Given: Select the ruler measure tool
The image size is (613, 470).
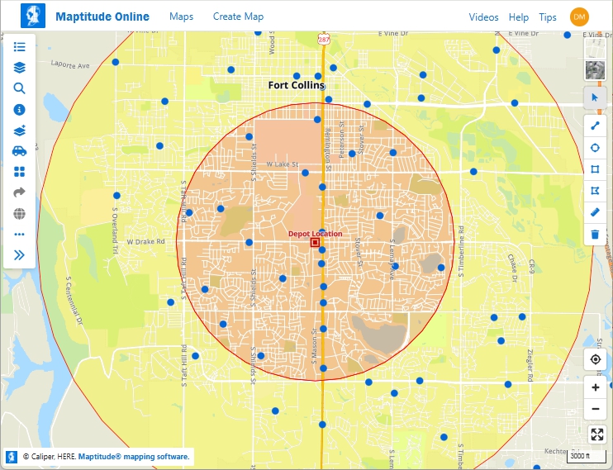Looking at the screenshot, I should [x=595, y=212].
